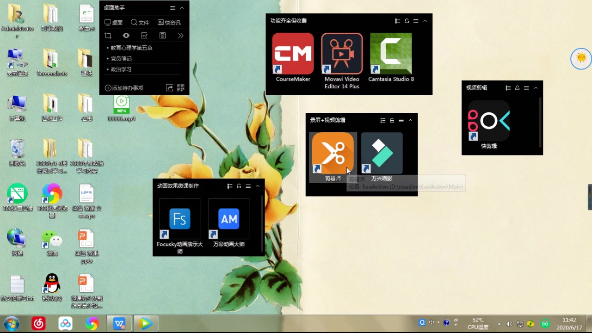Open WPS Writer taskbar button
The image size is (592, 333).
[x=119, y=324]
